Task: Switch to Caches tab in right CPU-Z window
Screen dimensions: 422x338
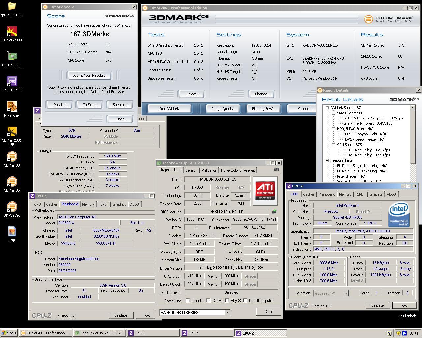Action: (x=309, y=194)
